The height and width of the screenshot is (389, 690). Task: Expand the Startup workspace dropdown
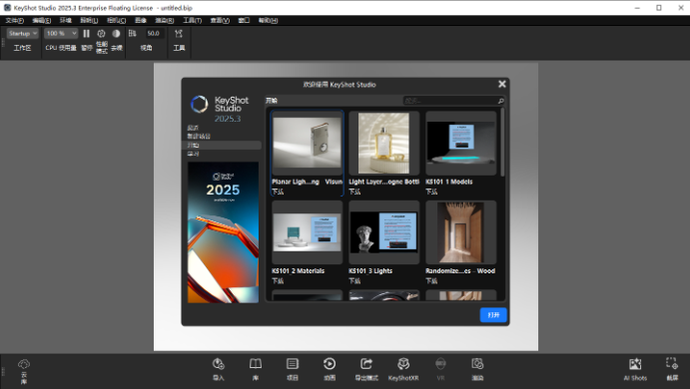[x=23, y=33]
